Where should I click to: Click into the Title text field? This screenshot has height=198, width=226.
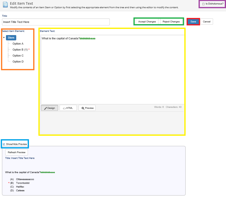point(56,22)
